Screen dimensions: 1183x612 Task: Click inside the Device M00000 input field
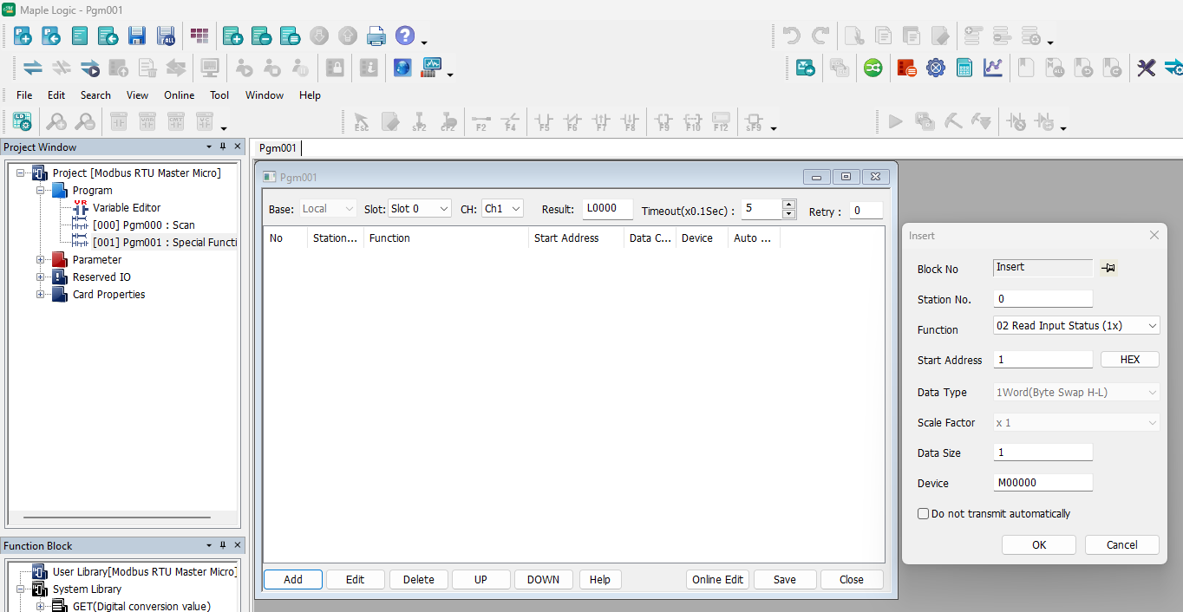(1042, 483)
